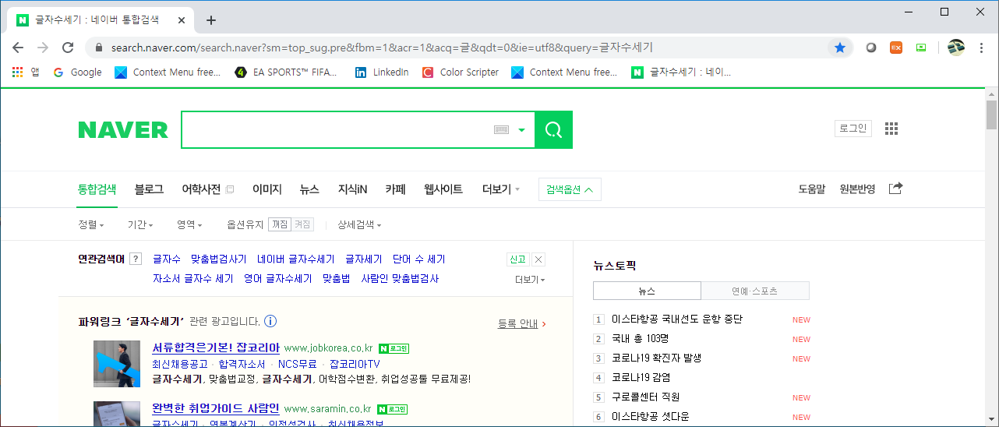
Task: Click the green Naver search magnifier button
Action: pyautogui.click(x=553, y=130)
